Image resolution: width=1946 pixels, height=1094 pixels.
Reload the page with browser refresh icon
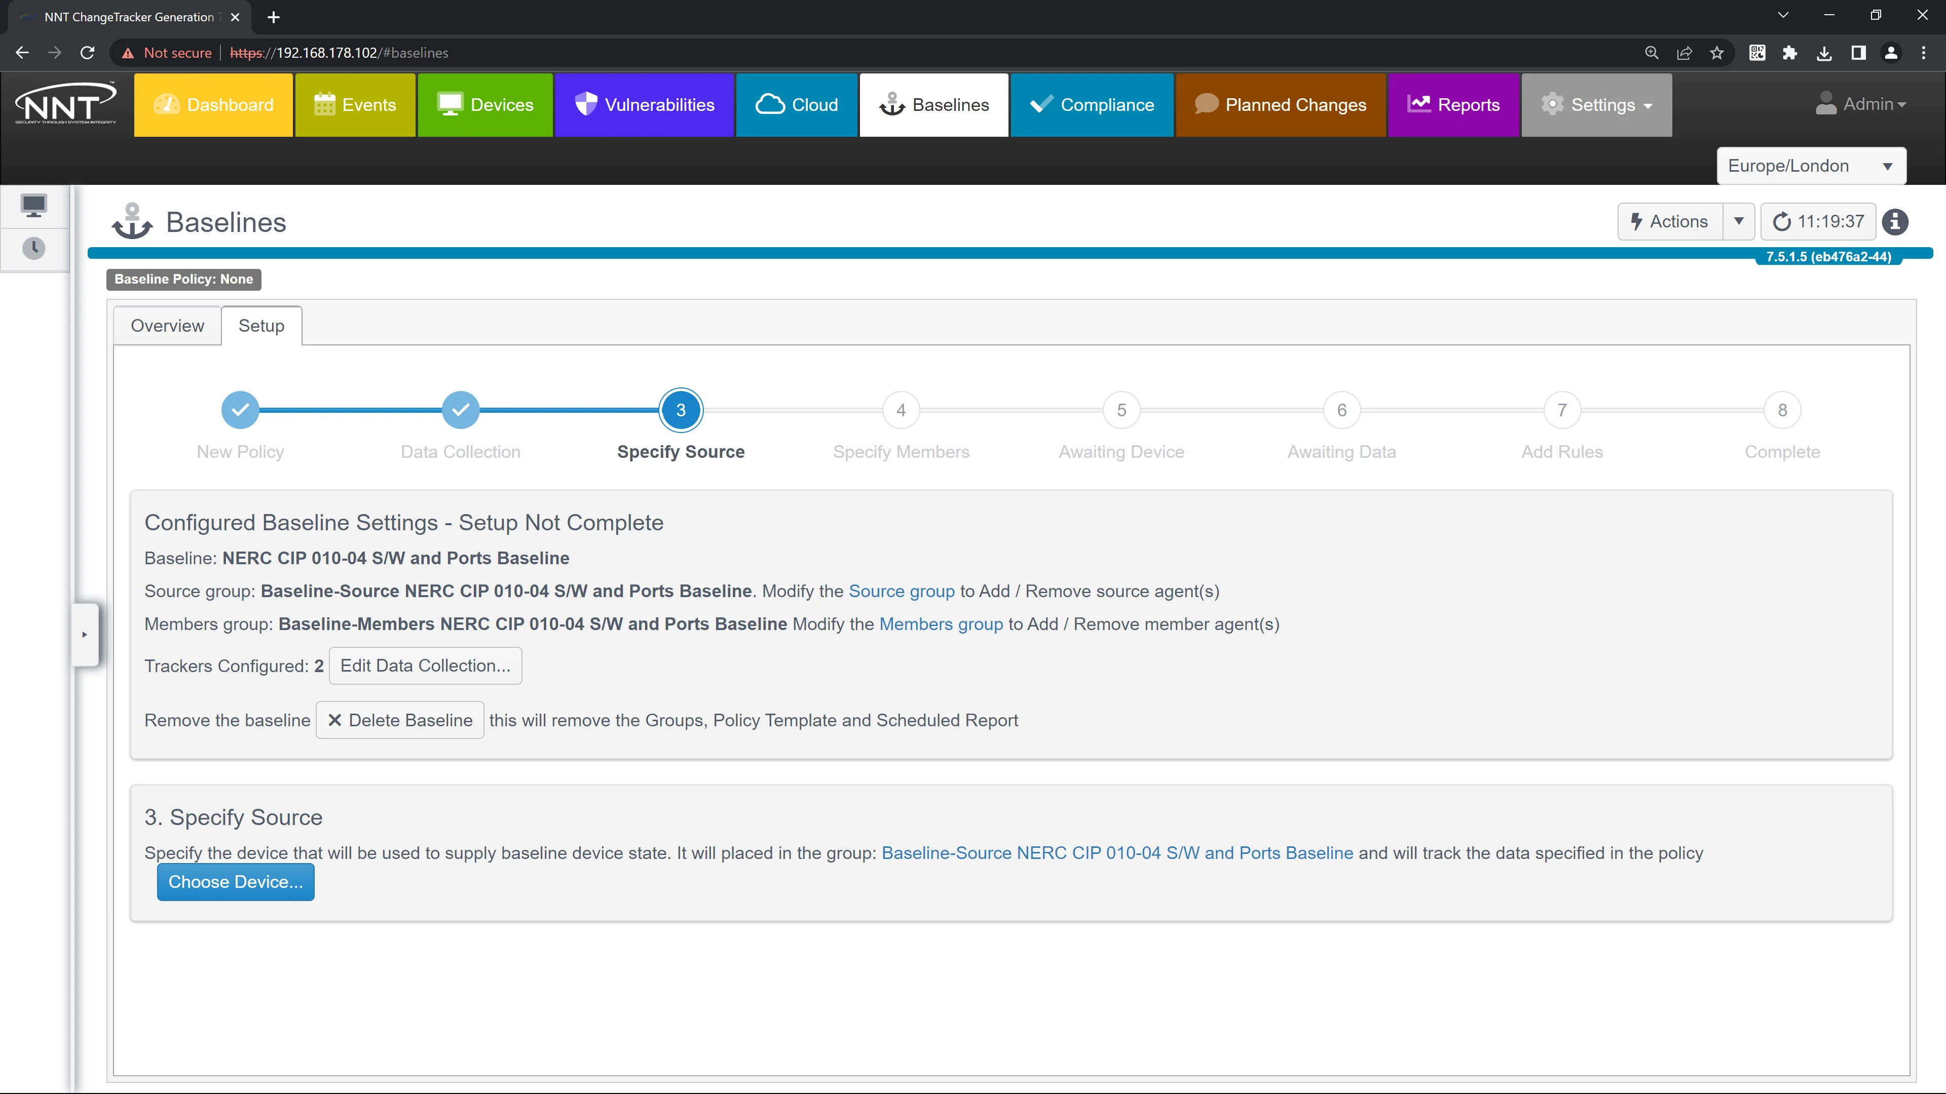(x=88, y=53)
